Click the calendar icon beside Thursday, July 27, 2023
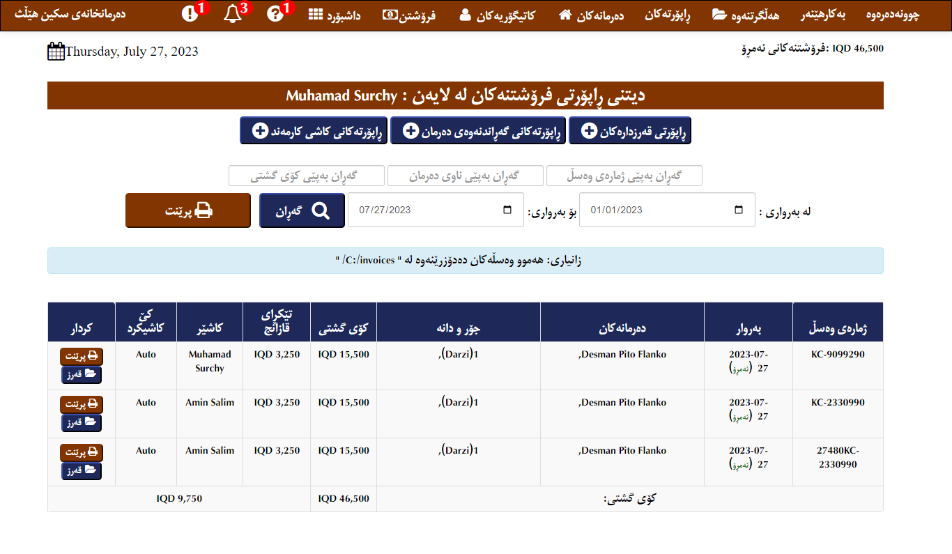952x554 pixels. pyautogui.click(x=56, y=52)
